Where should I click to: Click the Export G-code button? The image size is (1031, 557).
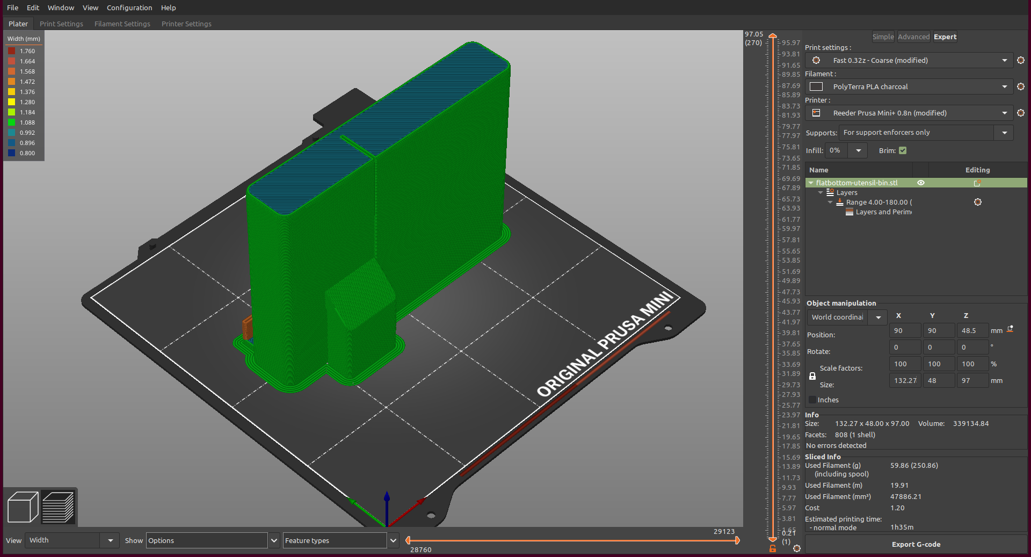pos(916,544)
